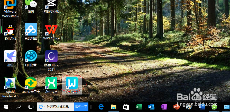Open the 百度网盘 desktop shortcut
This screenshot has height=112, width=230.
click(31, 32)
